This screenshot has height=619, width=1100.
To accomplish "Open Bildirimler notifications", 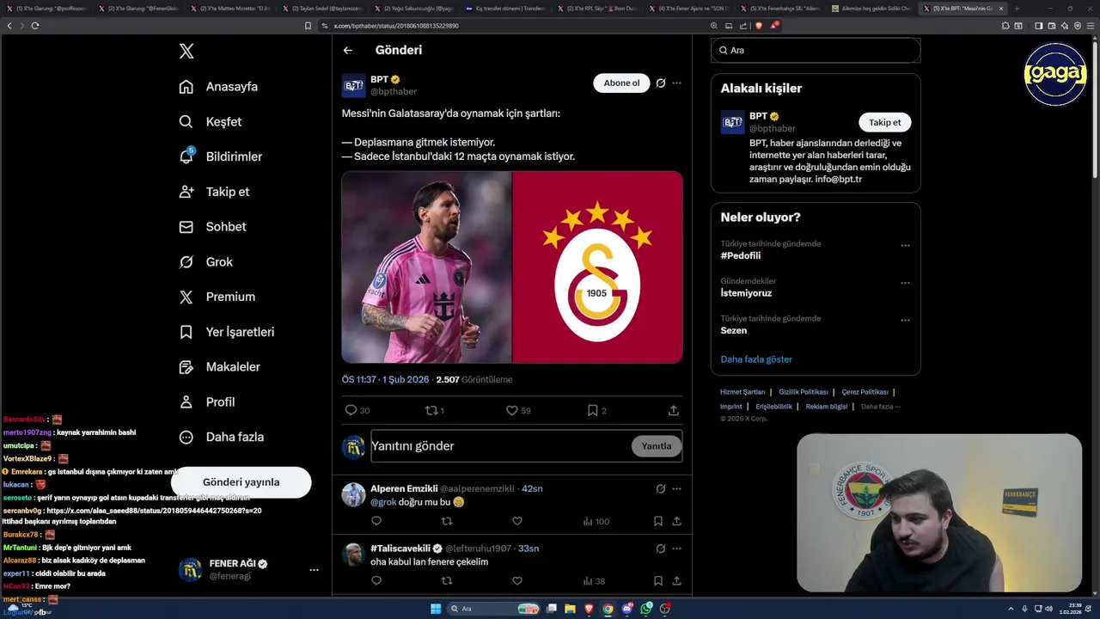I will [220, 156].
